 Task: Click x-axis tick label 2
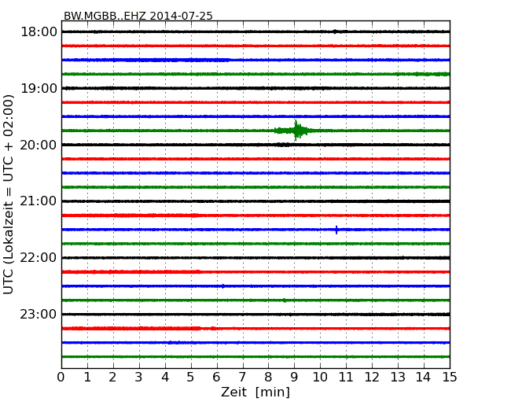112,378
